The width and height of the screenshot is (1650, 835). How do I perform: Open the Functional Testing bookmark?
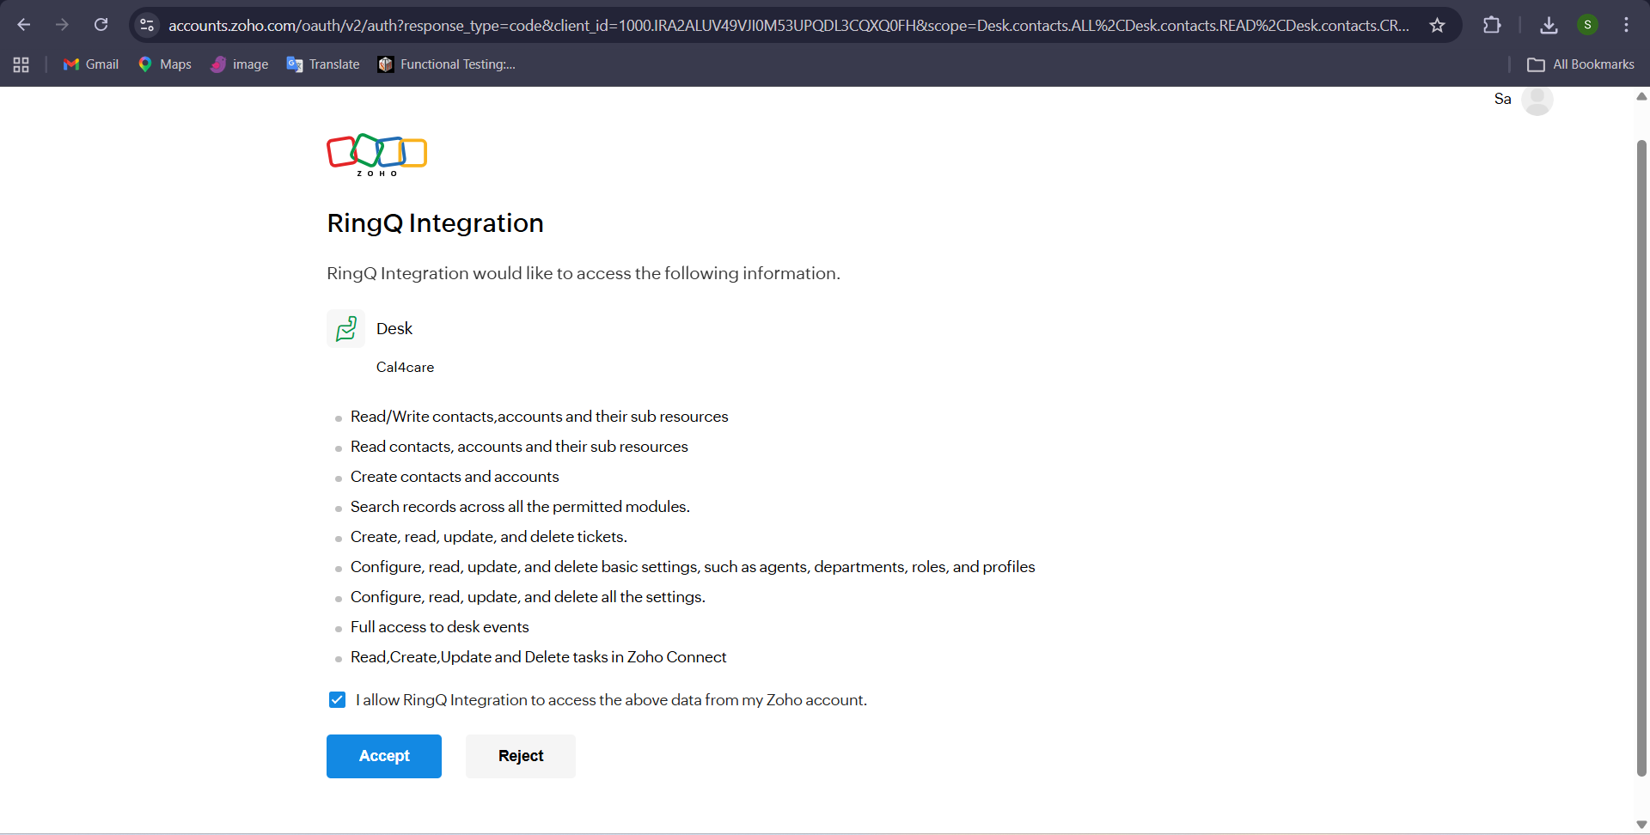(447, 64)
